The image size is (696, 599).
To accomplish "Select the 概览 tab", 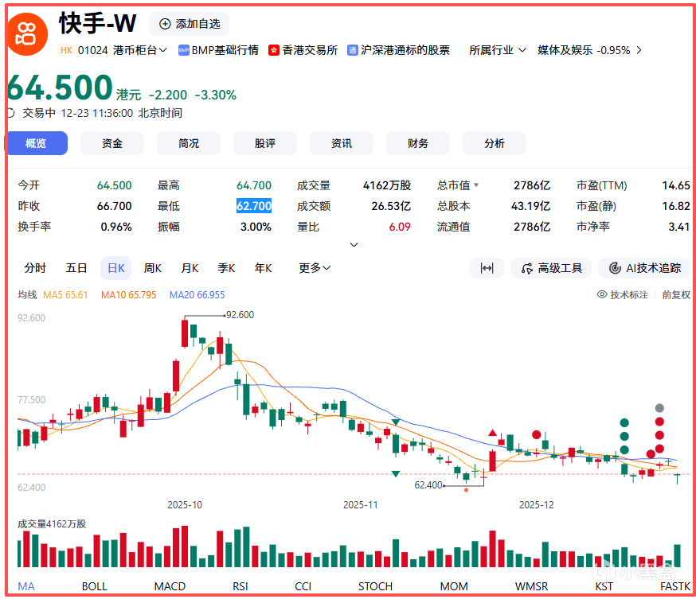I will [x=36, y=143].
